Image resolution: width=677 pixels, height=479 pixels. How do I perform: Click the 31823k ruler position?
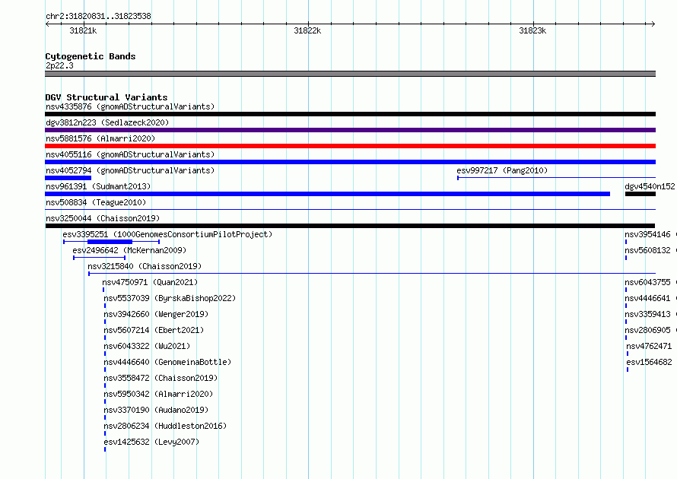tap(532, 30)
